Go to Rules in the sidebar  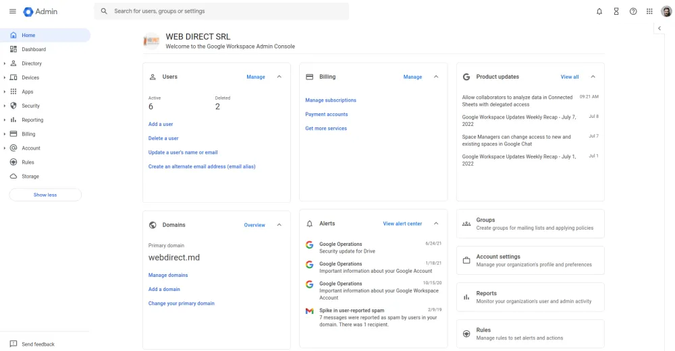point(28,162)
